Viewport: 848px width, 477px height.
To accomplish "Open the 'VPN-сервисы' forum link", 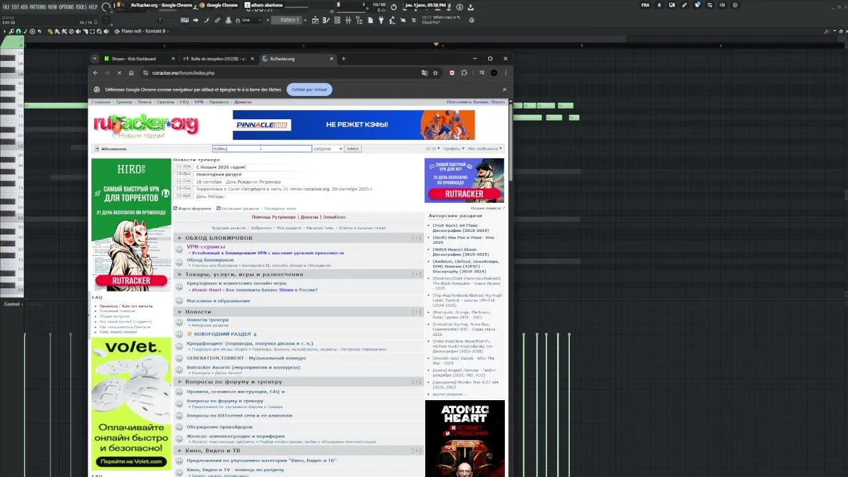I will [205, 246].
